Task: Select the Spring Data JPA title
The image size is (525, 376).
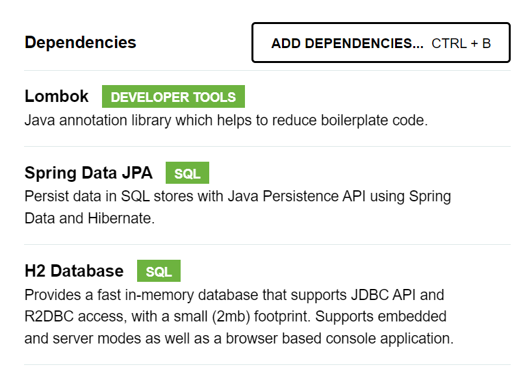Action: tap(88, 173)
